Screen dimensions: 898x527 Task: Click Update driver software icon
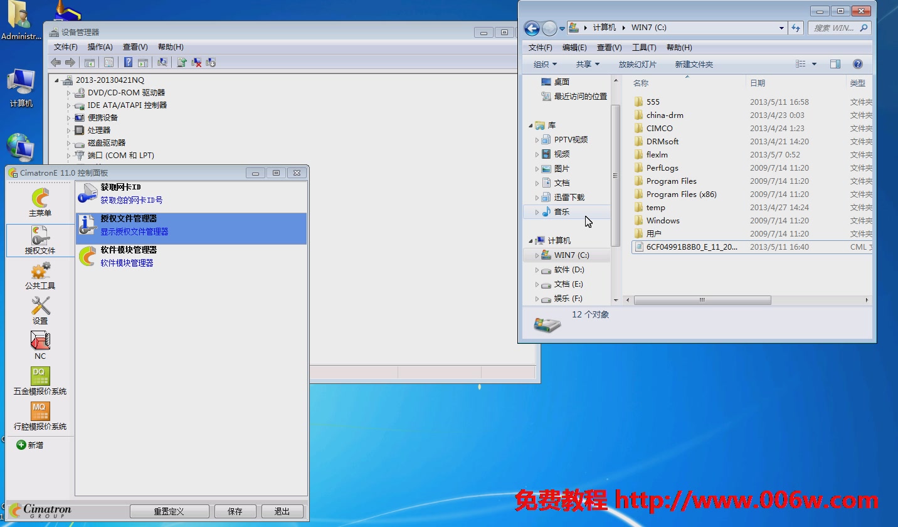(x=182, y=62)
